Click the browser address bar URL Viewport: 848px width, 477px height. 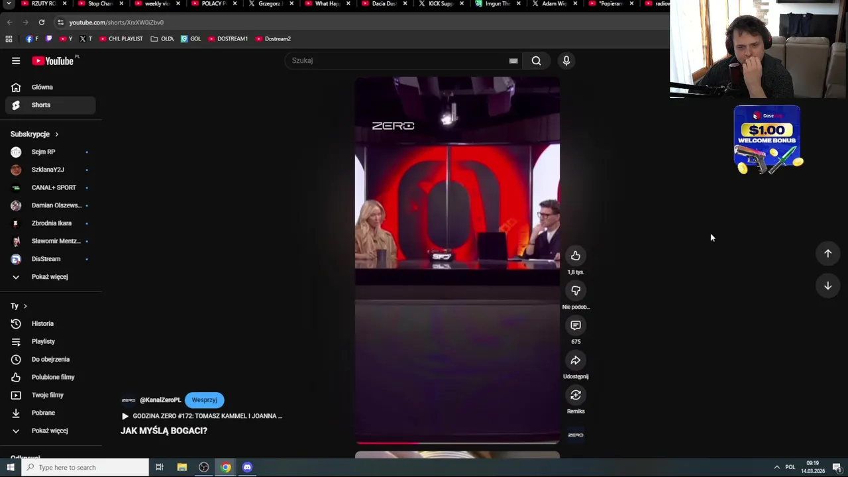117,22
